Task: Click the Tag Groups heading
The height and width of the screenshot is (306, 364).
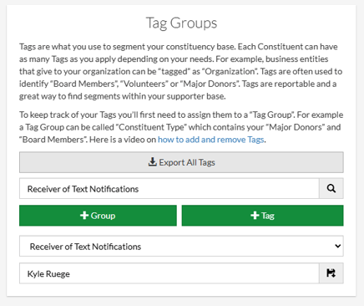Action: [181, 23]
